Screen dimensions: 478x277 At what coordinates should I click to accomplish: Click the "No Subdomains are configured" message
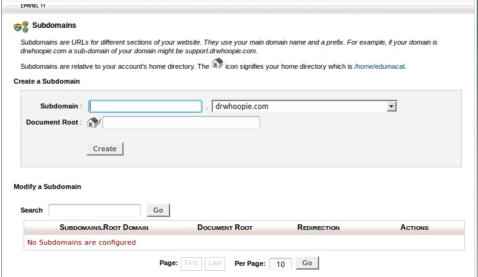[81, 242]
